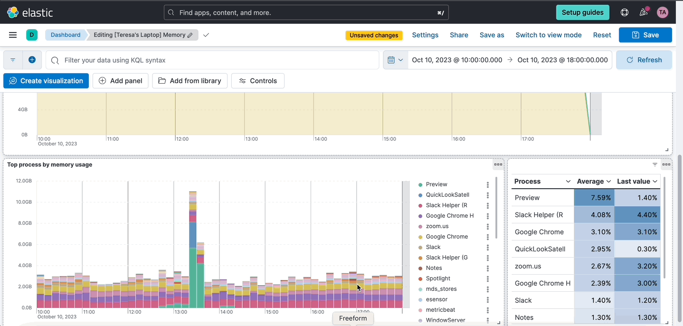Viewport: 683px width, 326px height.
Task: Click the Dashboard breadcrumb
Action: [x=66, y=35]
